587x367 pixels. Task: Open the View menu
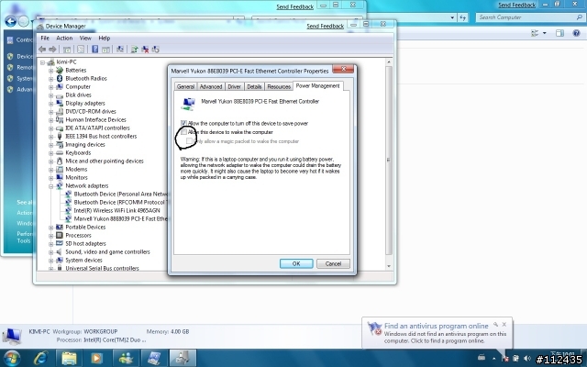pos(85,39)
